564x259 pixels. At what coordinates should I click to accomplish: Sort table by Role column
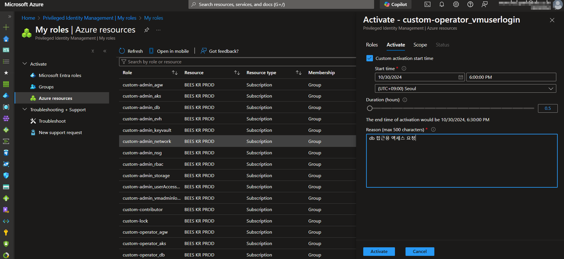(x=175, y=73)
